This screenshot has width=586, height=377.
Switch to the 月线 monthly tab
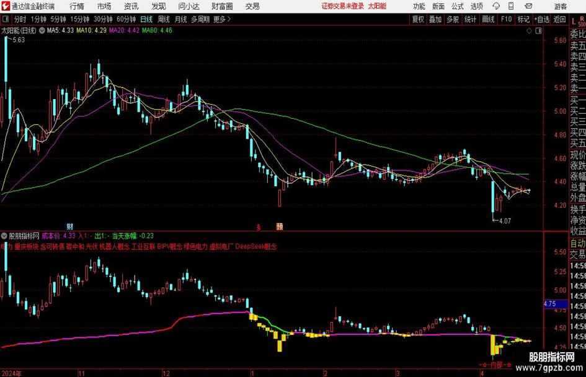point(181,19)
